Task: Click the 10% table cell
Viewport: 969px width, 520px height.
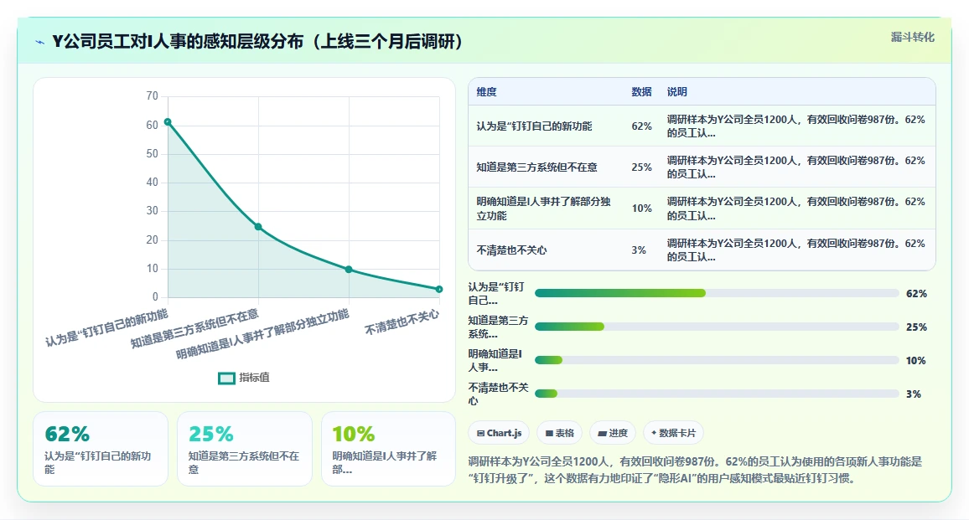Action: click(x=641, y=209)
